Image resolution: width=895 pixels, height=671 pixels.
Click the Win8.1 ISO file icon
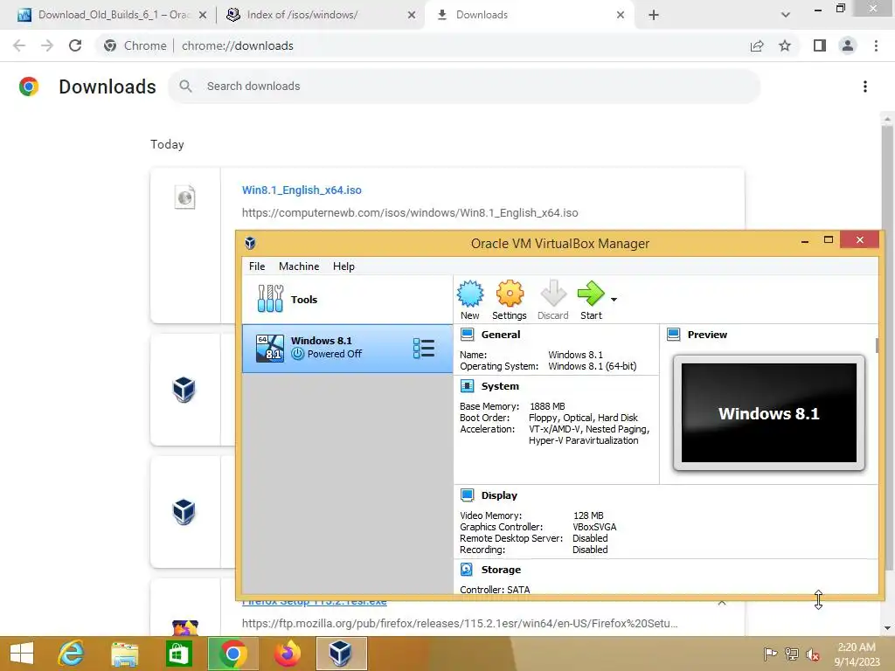[x=184, y=197]
